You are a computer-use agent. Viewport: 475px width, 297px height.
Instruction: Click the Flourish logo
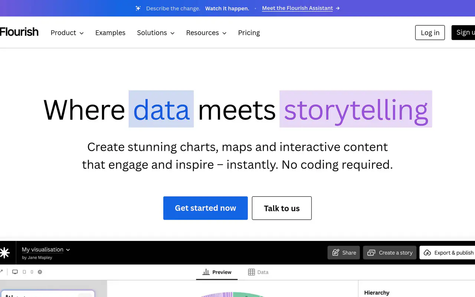[x=19, y=32]
